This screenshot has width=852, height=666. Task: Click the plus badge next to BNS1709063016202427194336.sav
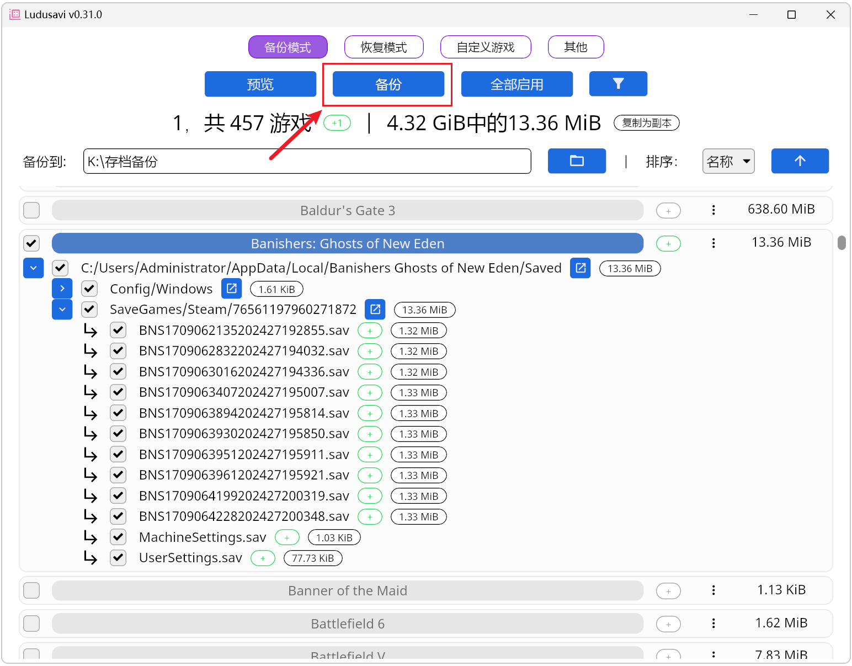(x=370, y=372)
